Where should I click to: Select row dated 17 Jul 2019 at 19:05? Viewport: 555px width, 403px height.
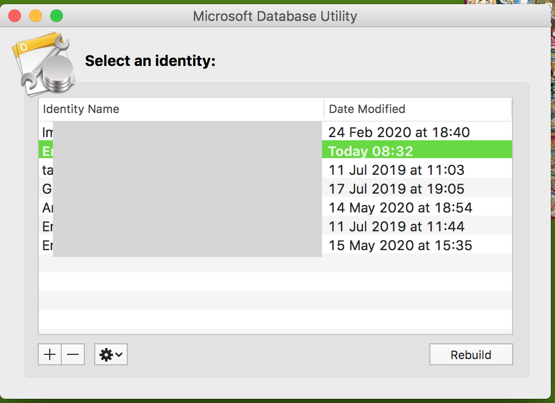coord(275,188)
